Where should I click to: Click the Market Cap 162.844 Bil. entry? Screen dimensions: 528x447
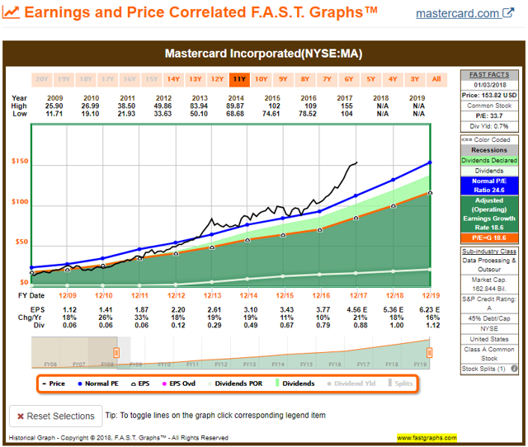coord(489,284)
